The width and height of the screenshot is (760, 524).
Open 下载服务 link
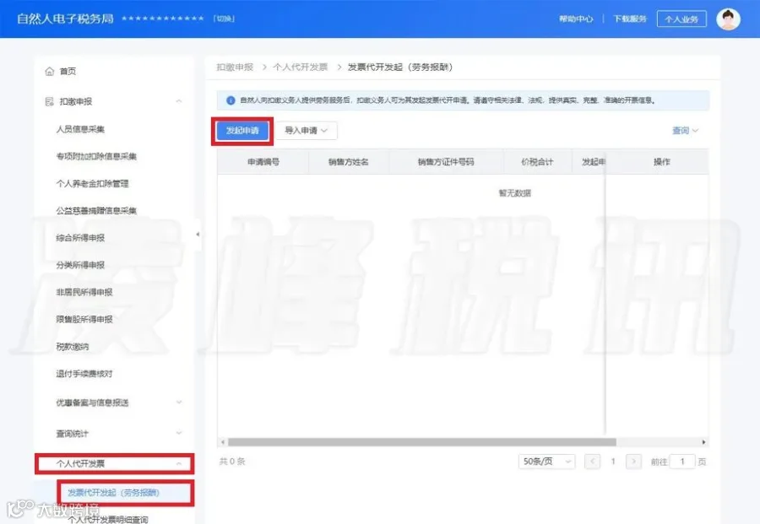630,19
